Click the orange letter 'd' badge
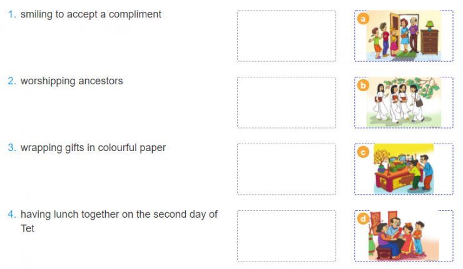 pos(363,218)
